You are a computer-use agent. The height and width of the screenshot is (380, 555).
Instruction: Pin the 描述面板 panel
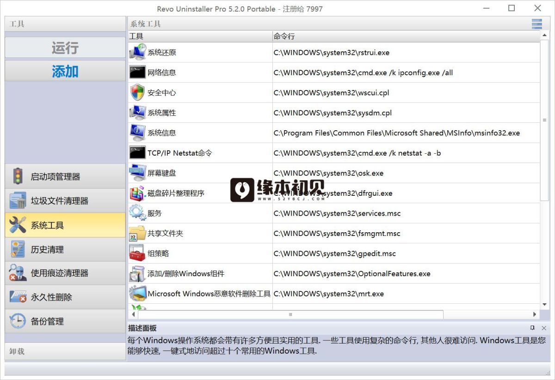click(532, 328)
